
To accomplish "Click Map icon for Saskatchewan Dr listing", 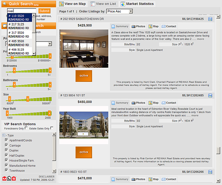I will click(150, 26).
